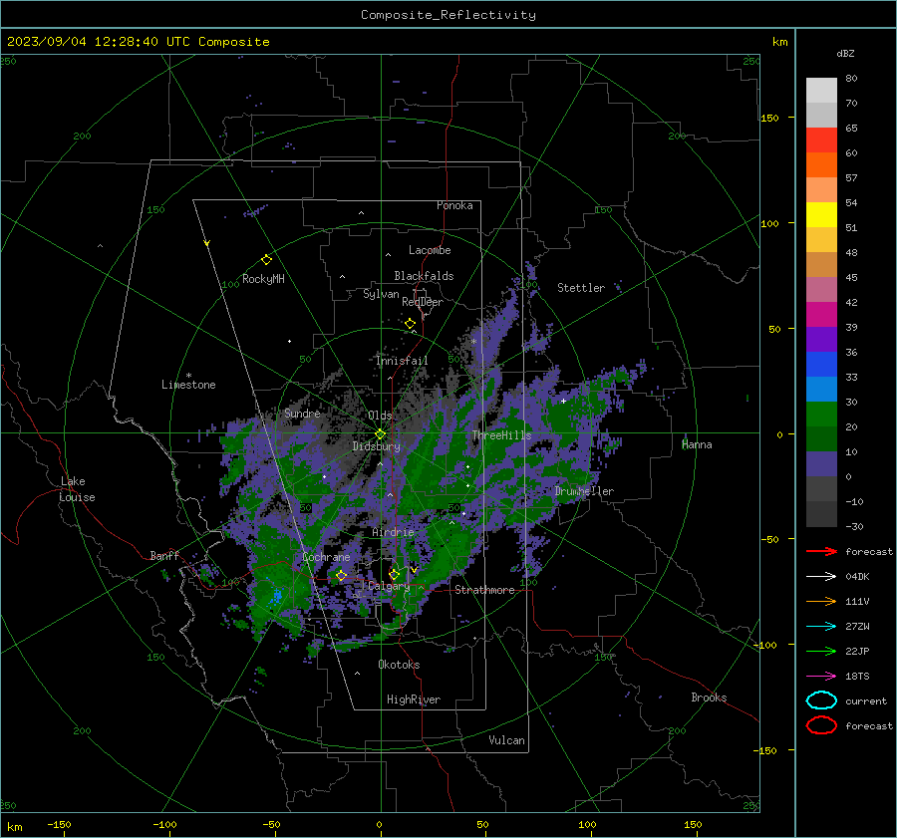Click the dBZ legend heading
897x838 pixels.
pyautogui.click(x=845, y=53)
